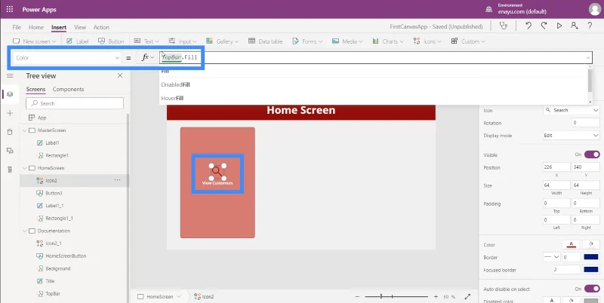Viewport: 604px width, 303px height.
Task: Insert a Label control
Action: tap(78, 41)
